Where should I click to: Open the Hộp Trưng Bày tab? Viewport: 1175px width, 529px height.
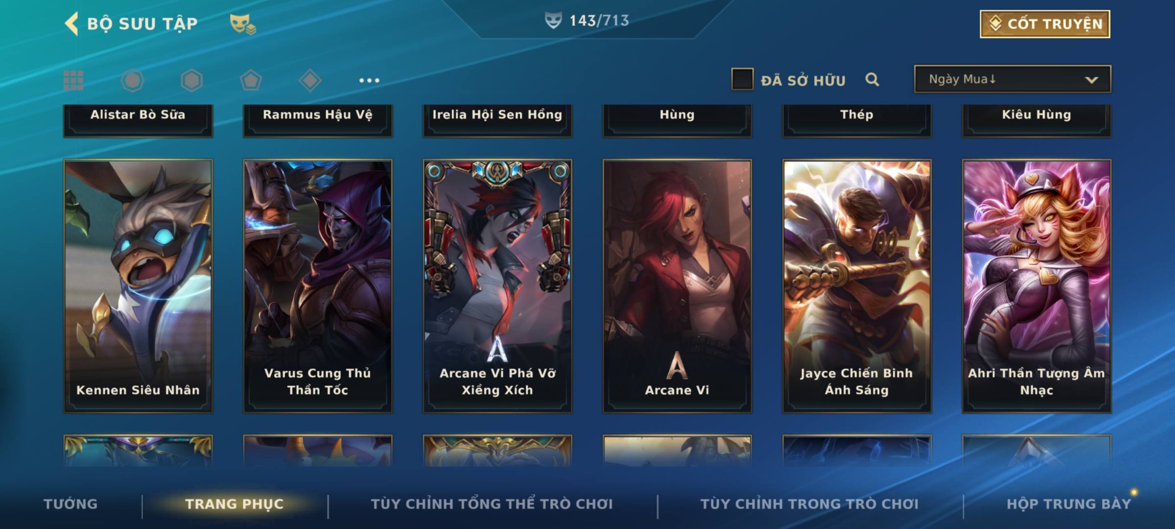point(1069,504)
